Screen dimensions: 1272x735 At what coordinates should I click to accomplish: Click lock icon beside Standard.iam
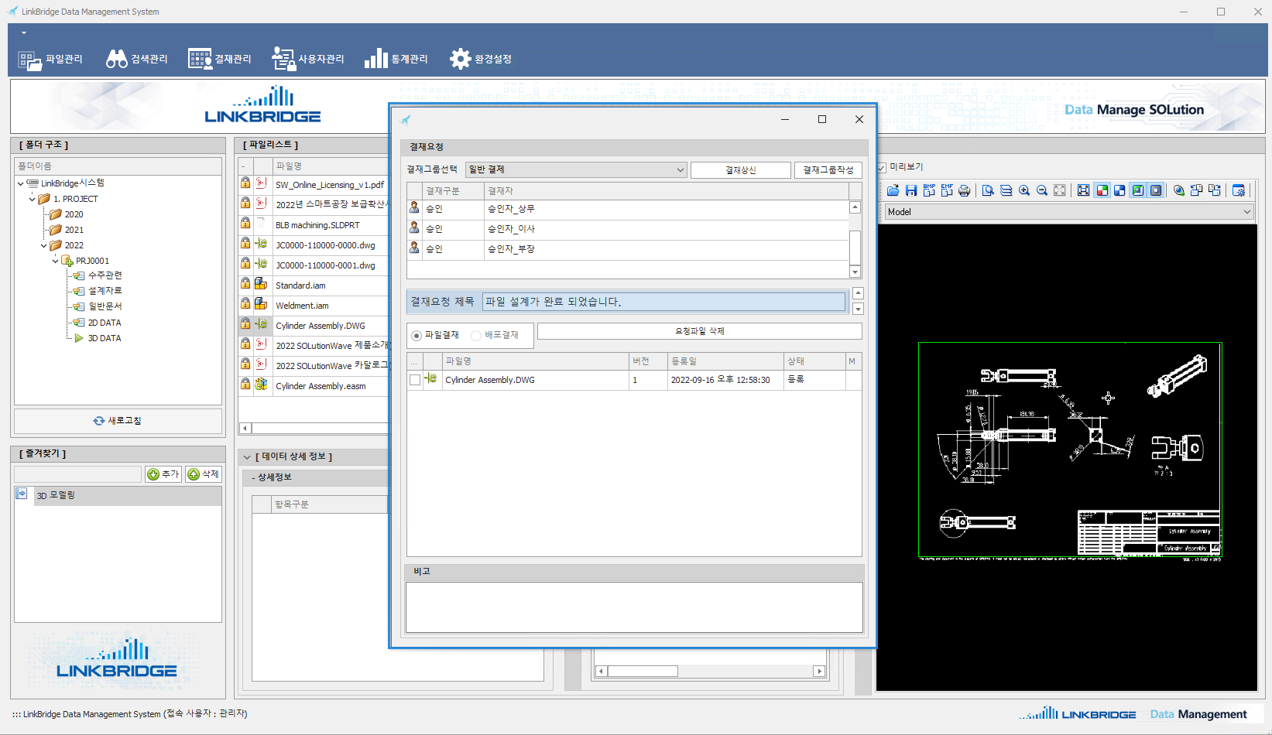[x=245, y=284]
